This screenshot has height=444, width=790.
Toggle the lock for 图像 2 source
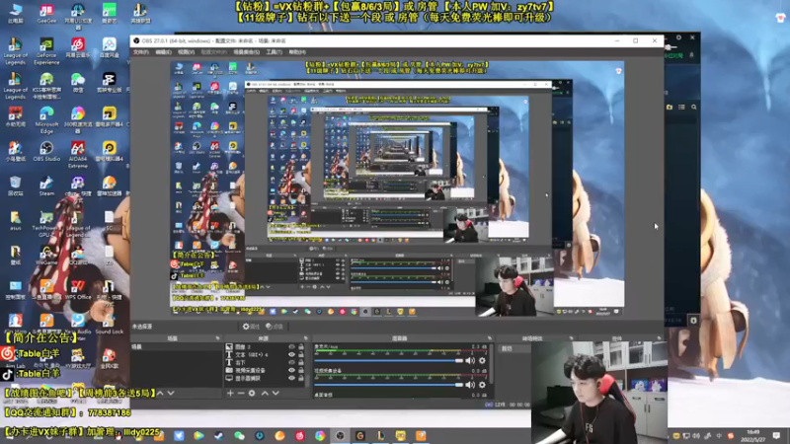301,347
